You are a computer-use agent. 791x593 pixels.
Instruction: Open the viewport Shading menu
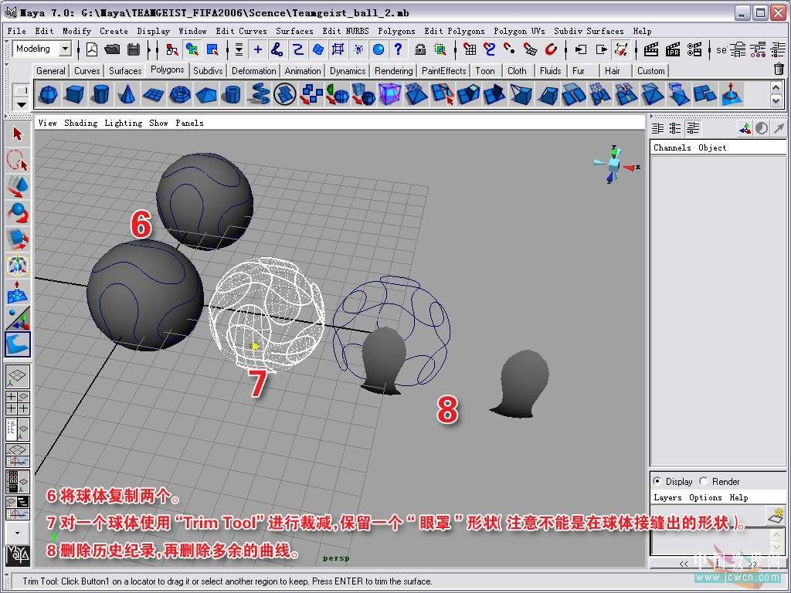[x=80, y=123]
